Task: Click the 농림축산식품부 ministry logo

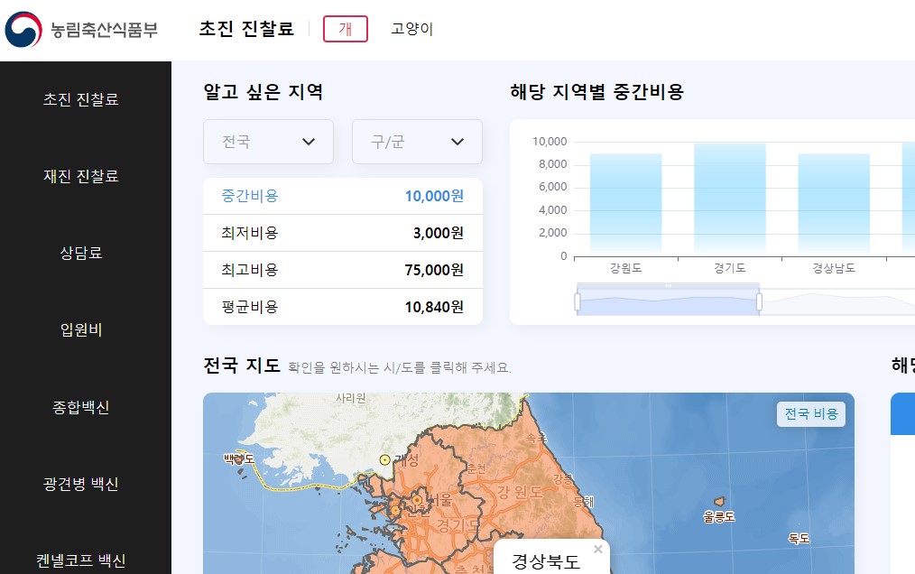Action: (79, 28)
